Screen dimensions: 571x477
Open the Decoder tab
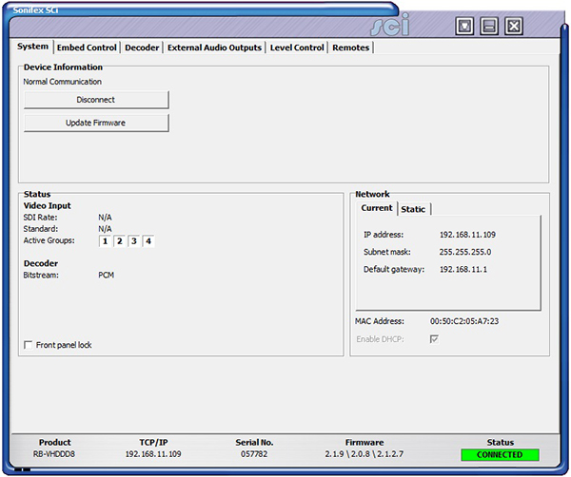tap(142, 48)
